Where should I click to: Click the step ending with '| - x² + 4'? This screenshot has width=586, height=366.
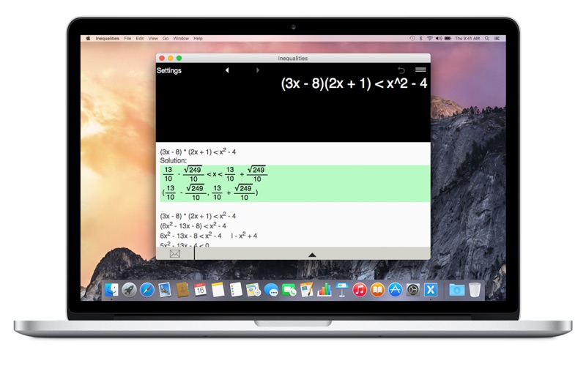209,236
